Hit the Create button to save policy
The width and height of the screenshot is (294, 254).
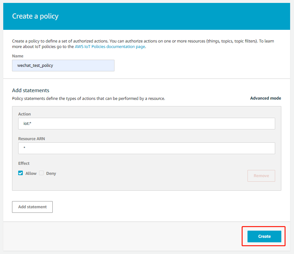coord(264,236)
